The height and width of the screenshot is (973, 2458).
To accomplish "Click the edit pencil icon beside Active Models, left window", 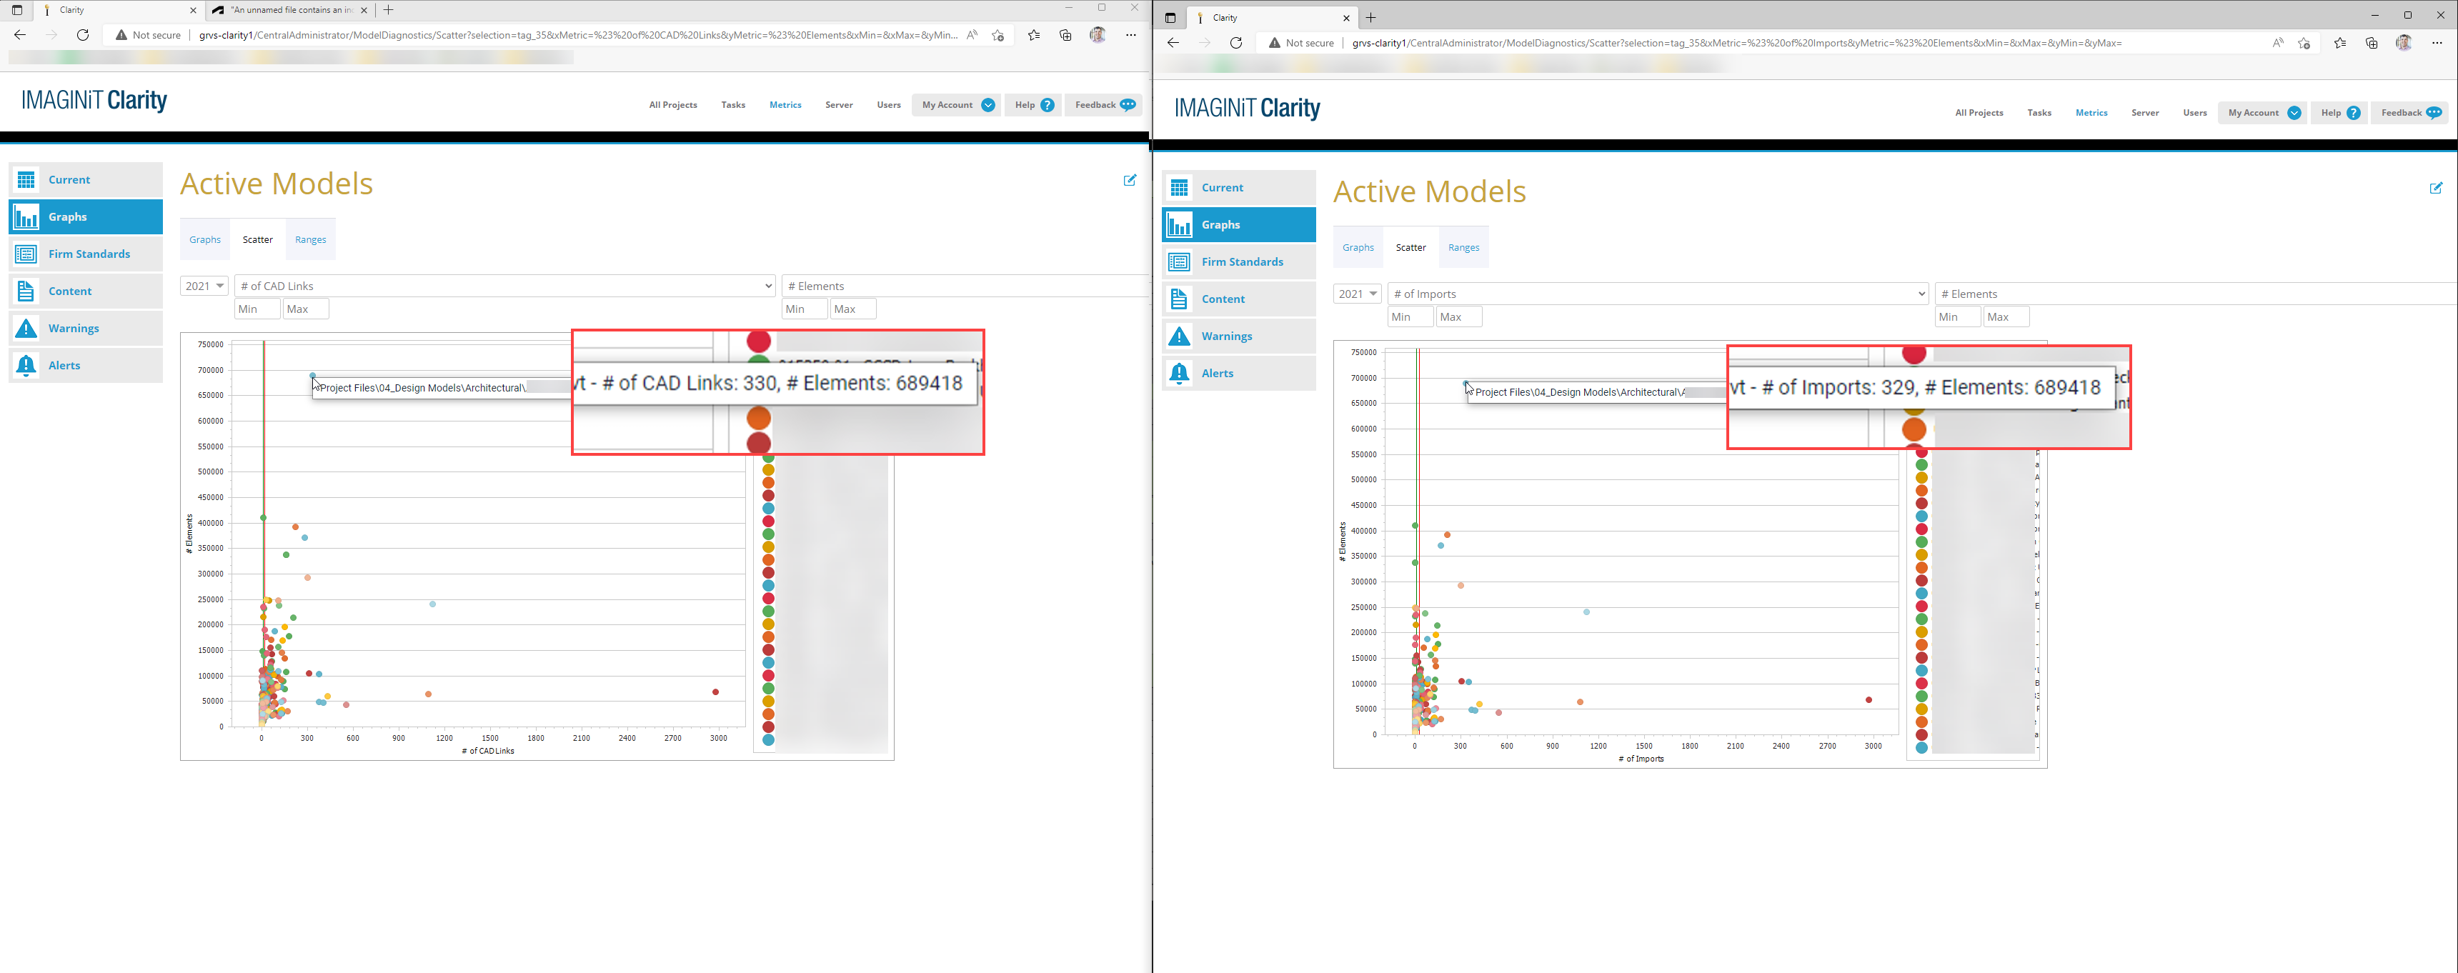I will [x=1130, y=180].
